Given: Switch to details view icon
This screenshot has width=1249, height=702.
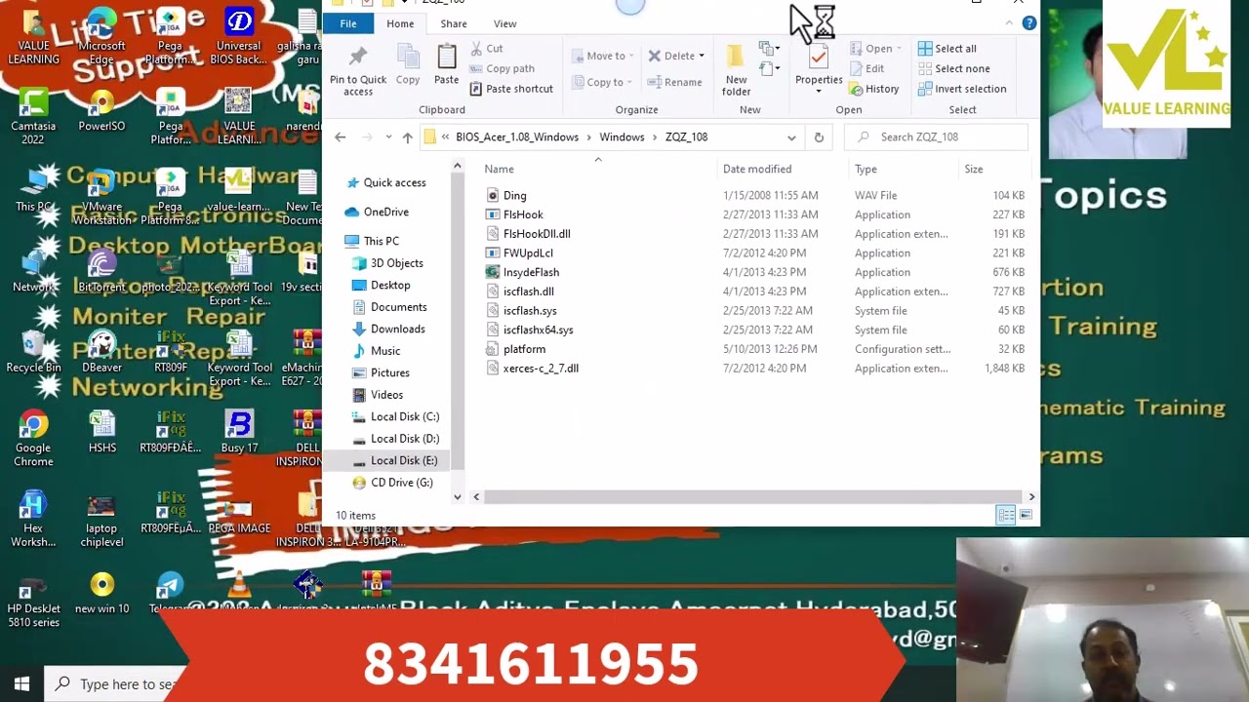Looking at the screenshot, I should pyautogui.click(x=1006, y=515).
